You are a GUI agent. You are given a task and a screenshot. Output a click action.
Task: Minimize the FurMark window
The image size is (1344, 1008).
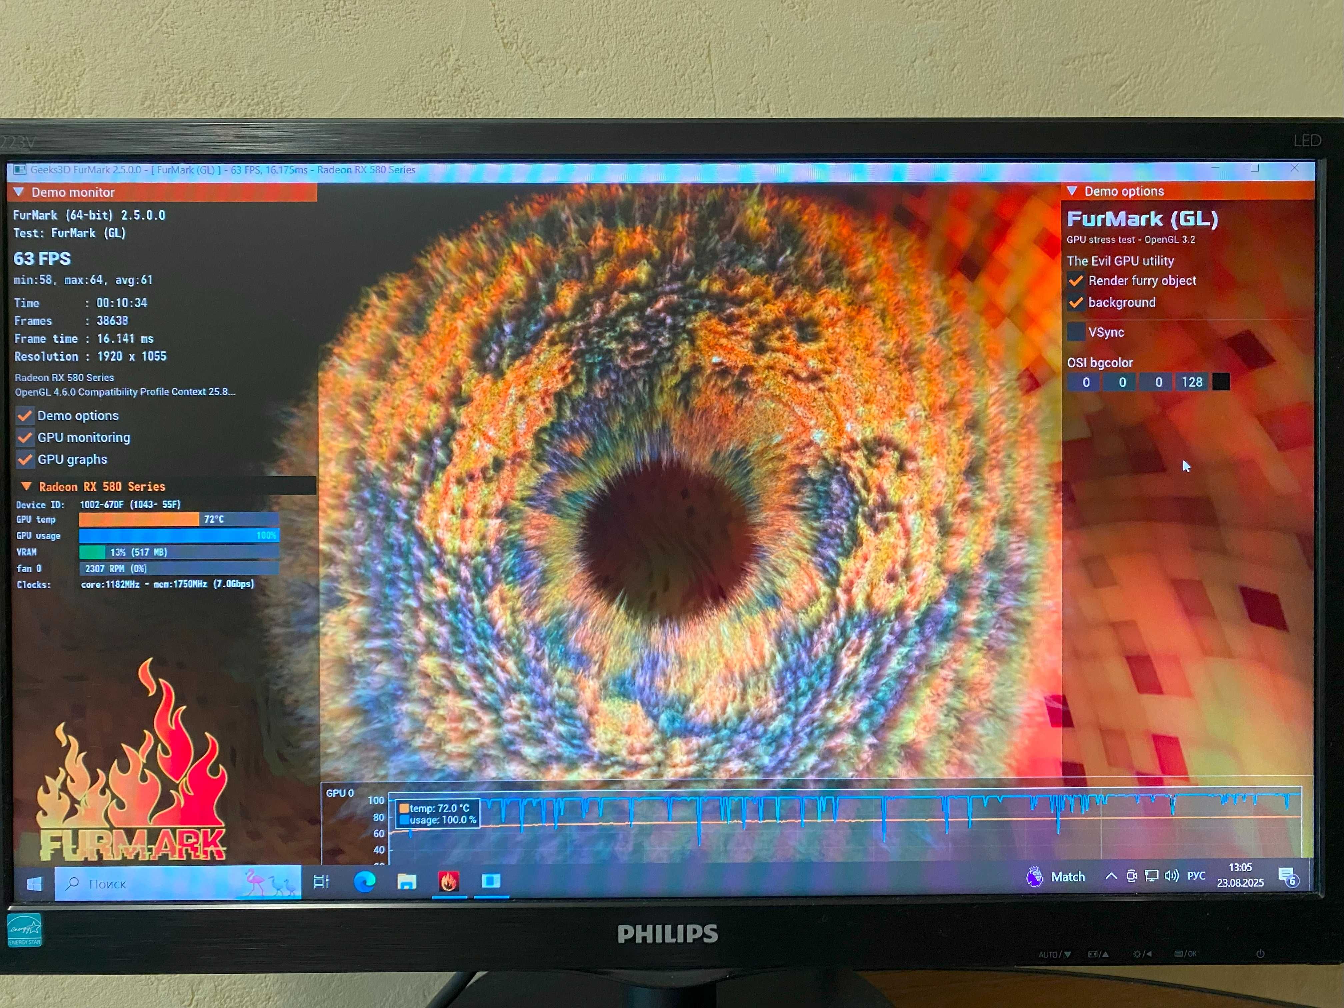tap(1215, 168)
